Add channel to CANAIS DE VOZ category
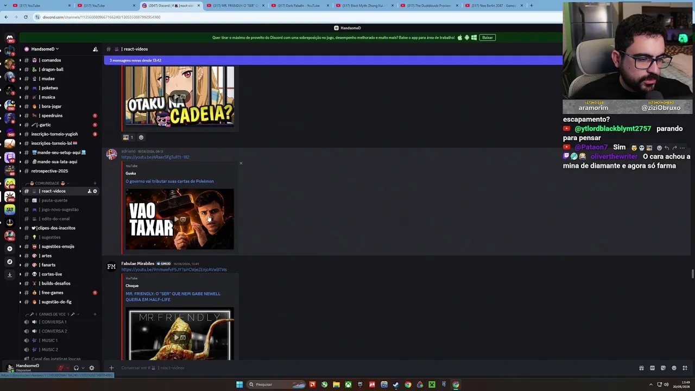The image size is (695, 391). tap(95, 314)
